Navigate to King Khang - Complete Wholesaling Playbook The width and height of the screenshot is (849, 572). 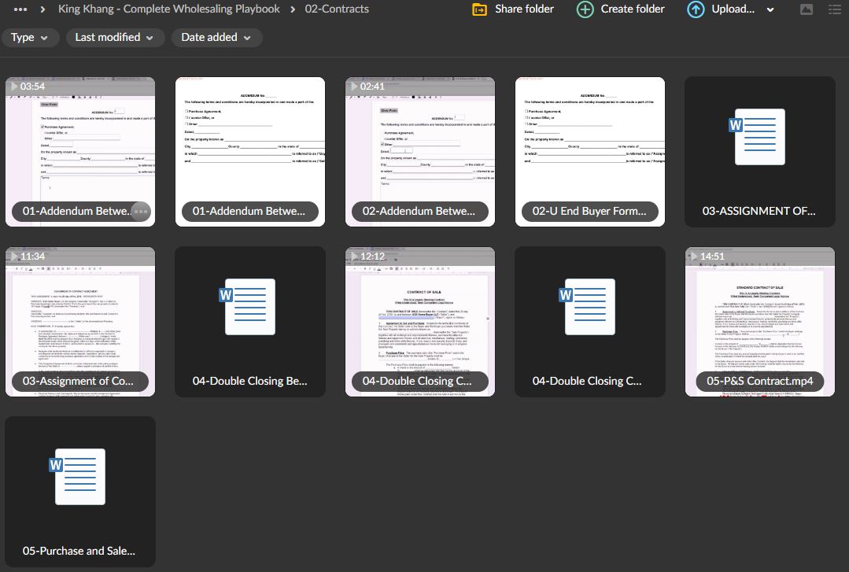point(168,9)
